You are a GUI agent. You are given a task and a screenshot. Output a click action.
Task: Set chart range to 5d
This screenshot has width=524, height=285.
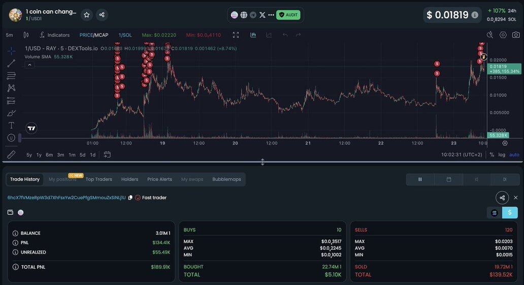[x=83, y=155]
